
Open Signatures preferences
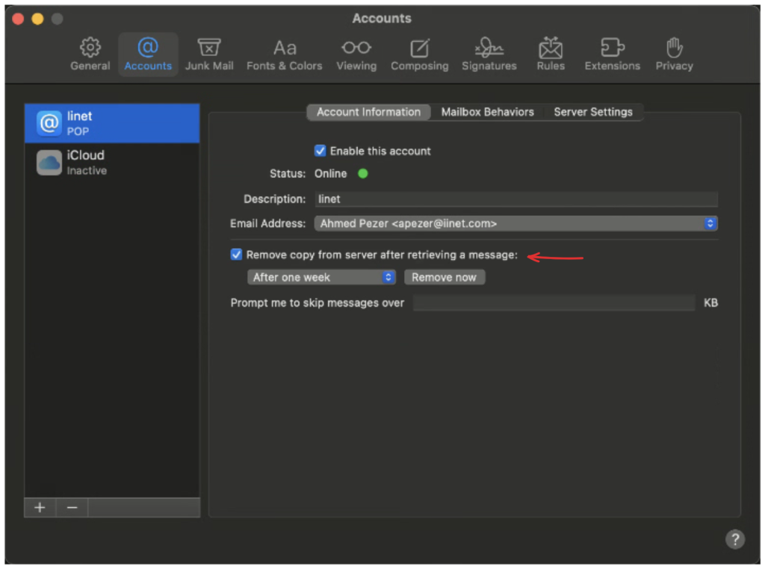tap(489, 55)
